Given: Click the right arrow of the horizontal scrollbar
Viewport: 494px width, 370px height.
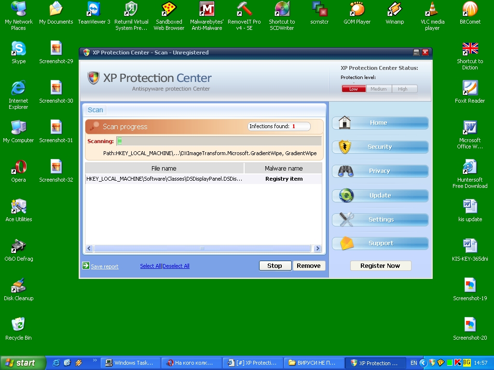Looking at the screenshot, I should coord(317,249).
